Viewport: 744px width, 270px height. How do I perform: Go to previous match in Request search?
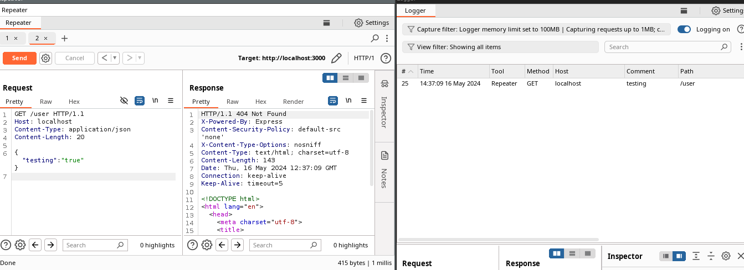tap(35, 245)
